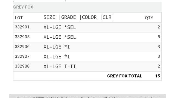The width and height of the screenshot is (175, 98).
Task: Select lot number 332906
Action: [22, 47]
